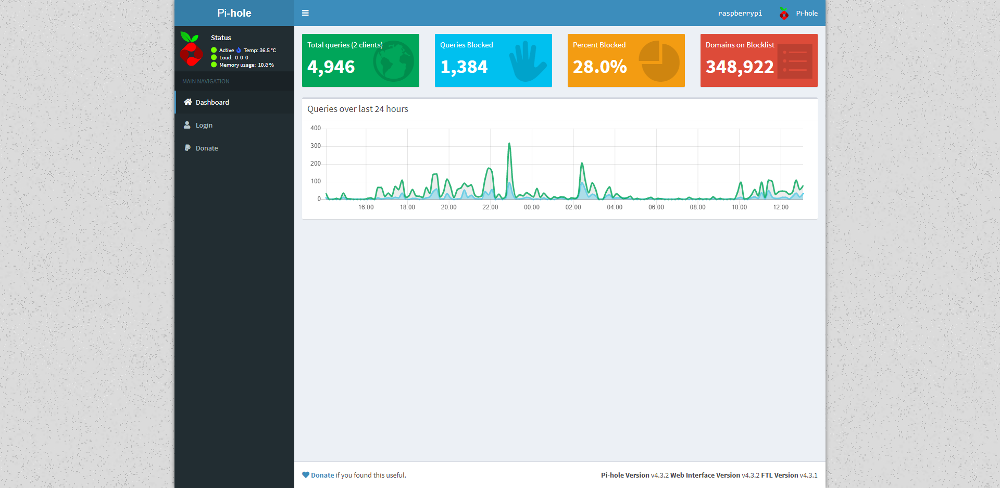This screenshot has height=488, width=1000.
Task: Click the Domains on Blocklist list icon
Action: click(795, 61)
